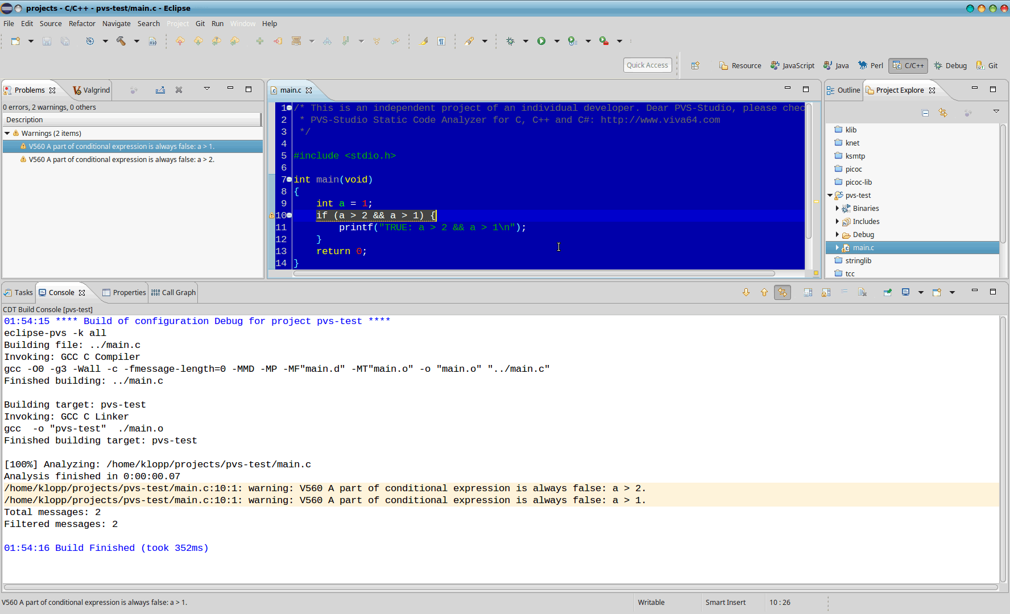The width and height of the screenshot is (1010, 614).
Task: Switch to the Tasks tab
Action: (19, 292)
